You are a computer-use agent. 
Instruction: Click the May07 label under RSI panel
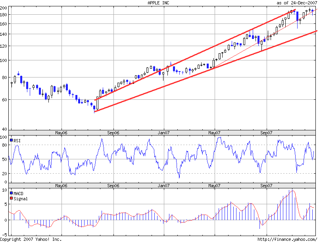[214, 186]
